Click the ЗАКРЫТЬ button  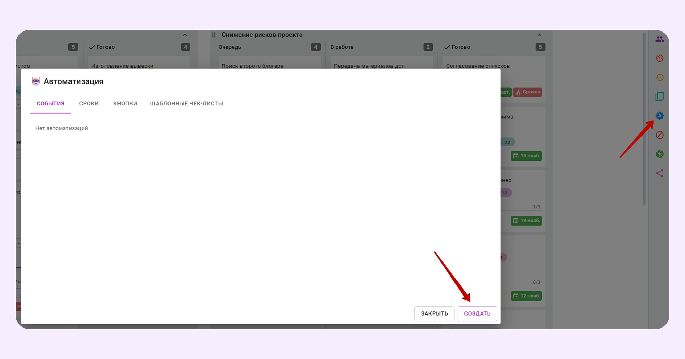pos(434,313)
